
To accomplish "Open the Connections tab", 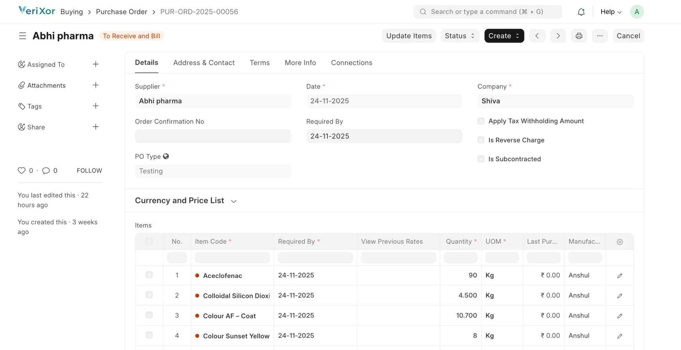I will [x=351, y=63].
